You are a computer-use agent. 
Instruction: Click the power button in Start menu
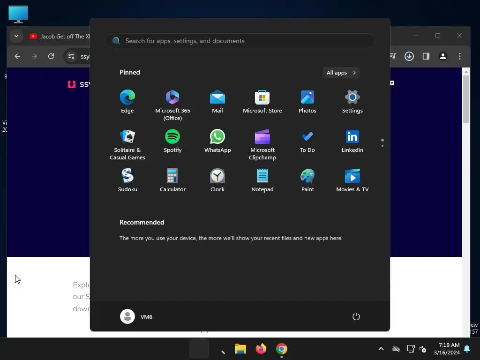click(x=356, y=316)
